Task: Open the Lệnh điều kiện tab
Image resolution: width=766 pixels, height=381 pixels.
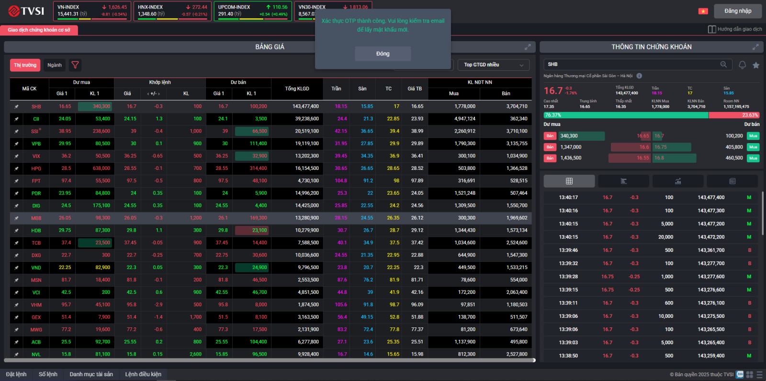Action: coord(143,374)
